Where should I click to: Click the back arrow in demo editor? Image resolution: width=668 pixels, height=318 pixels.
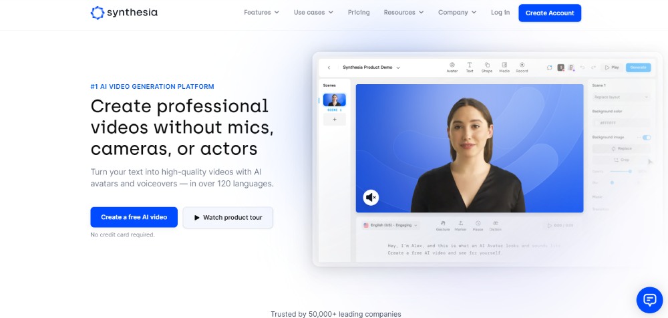(329, 67)
